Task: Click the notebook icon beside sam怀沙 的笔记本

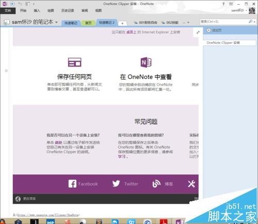Action: point(7,22)
